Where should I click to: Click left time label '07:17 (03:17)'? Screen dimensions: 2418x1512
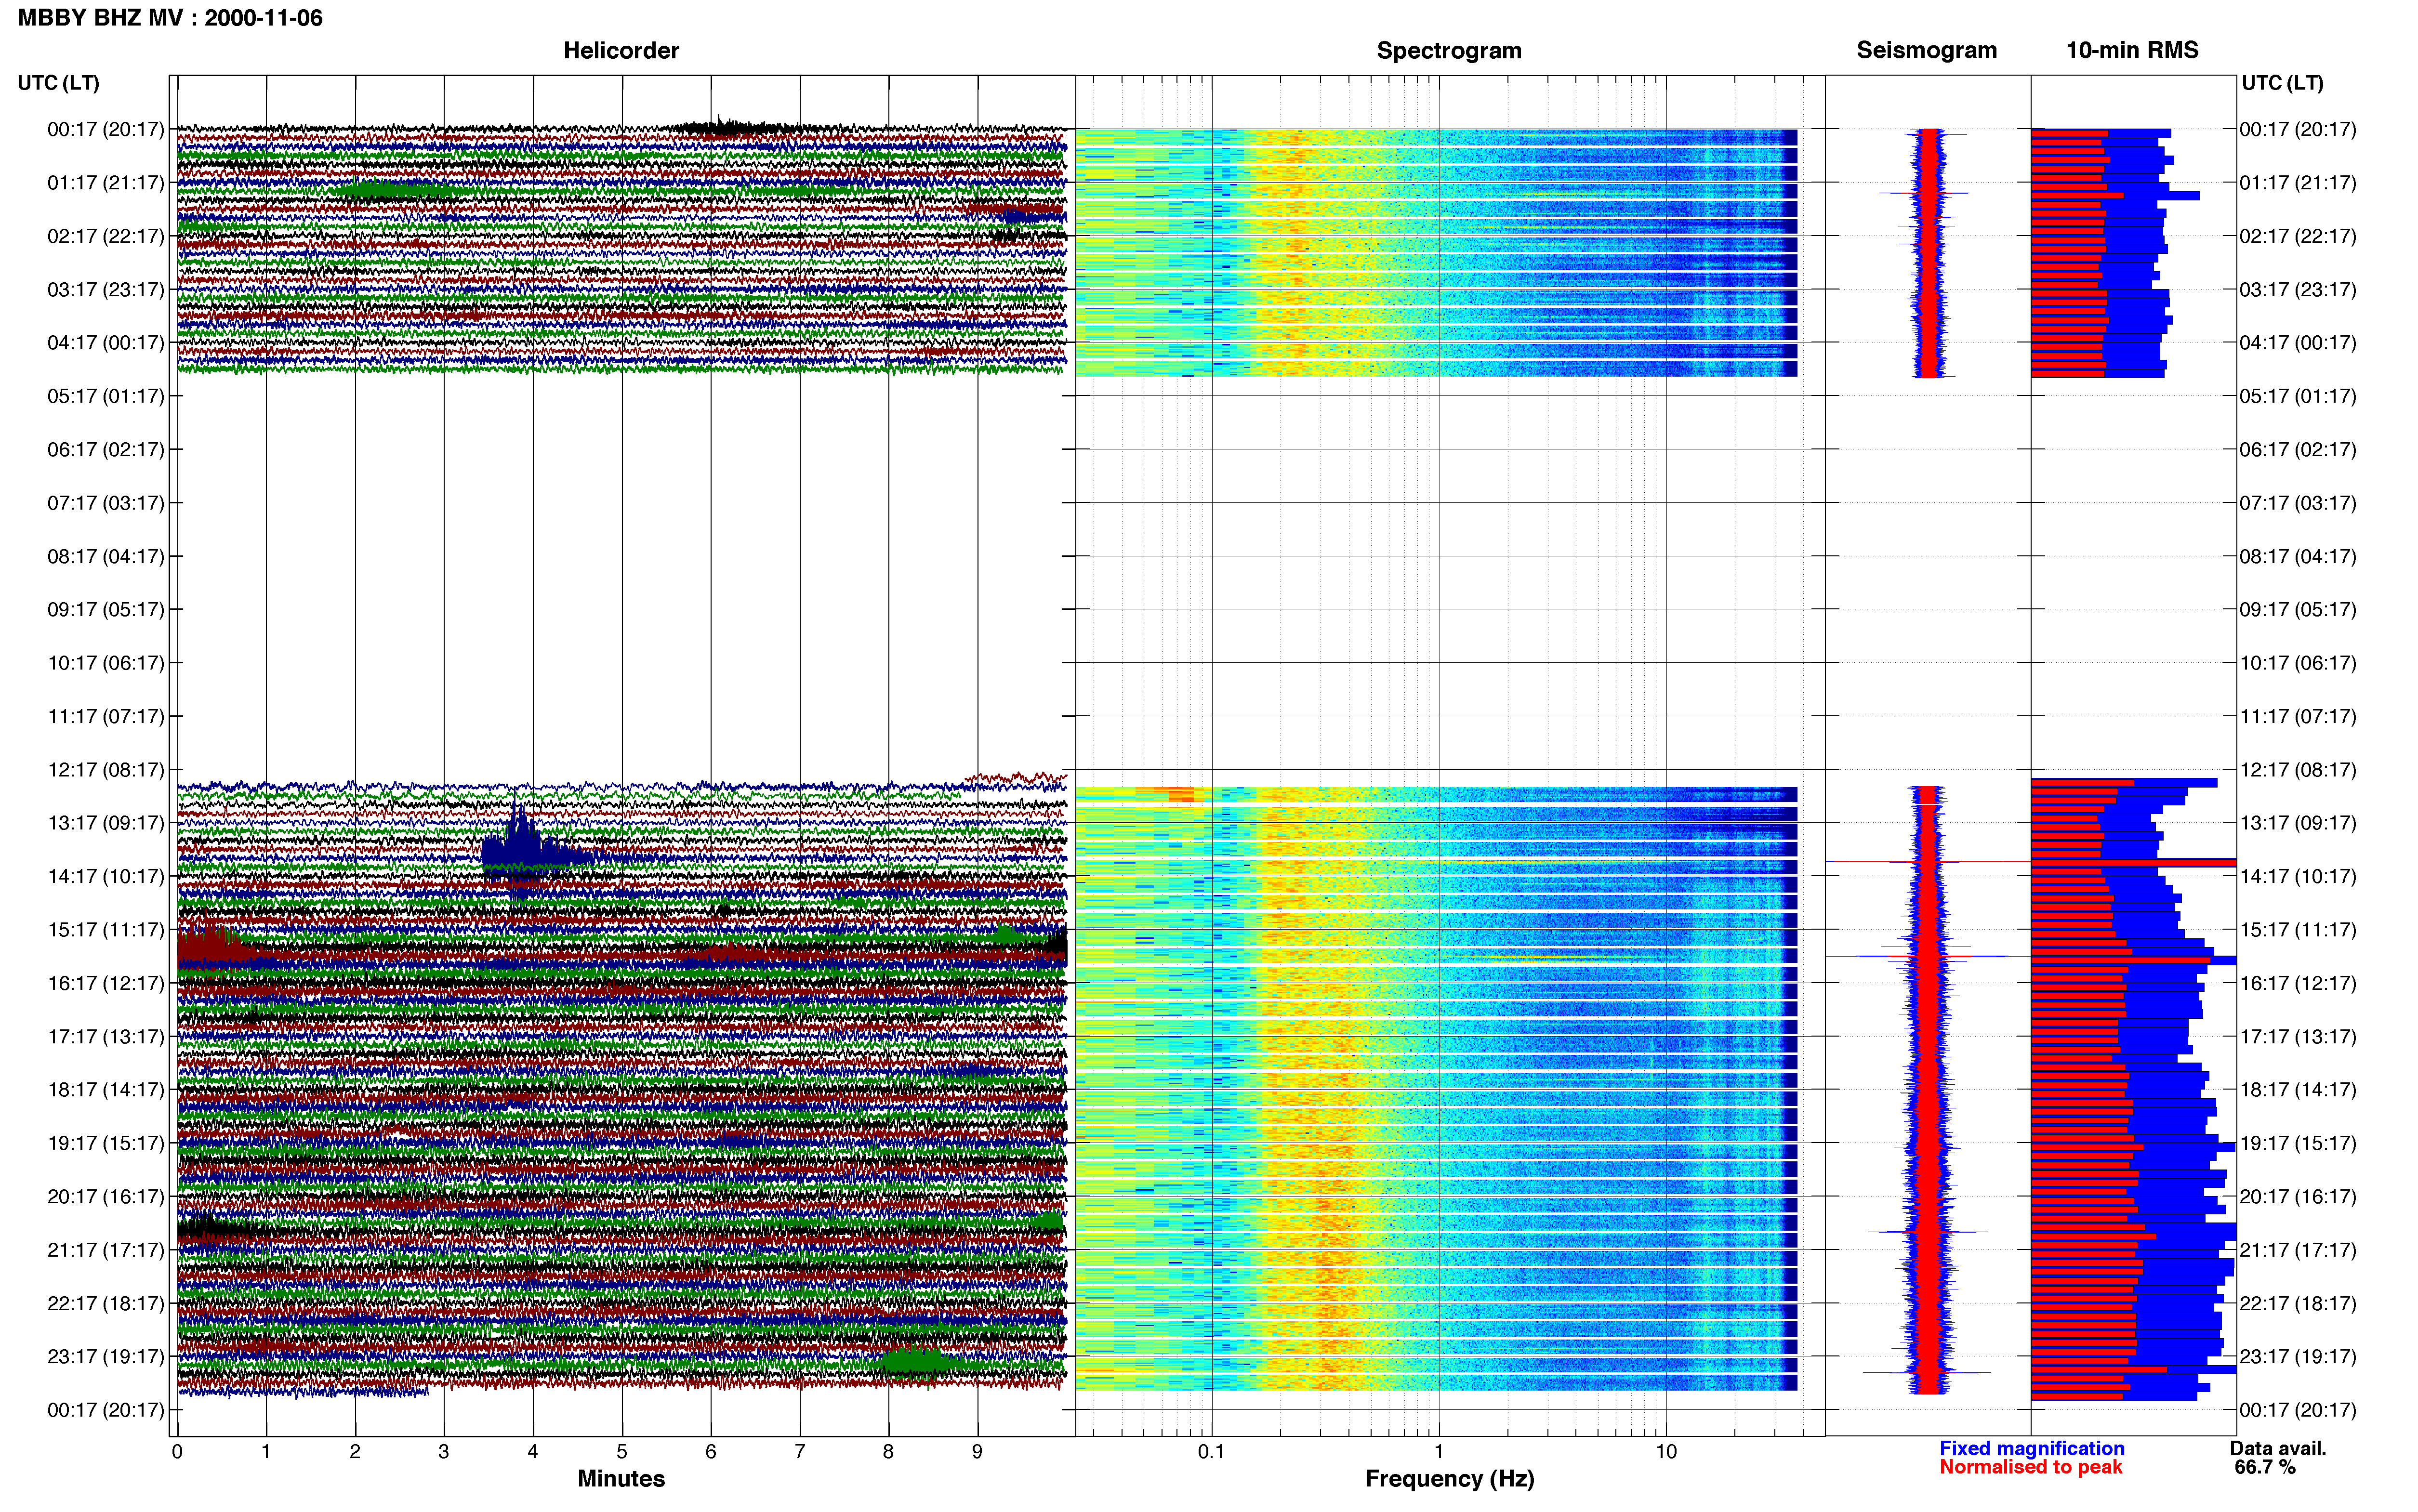click(x=106, y=503)
